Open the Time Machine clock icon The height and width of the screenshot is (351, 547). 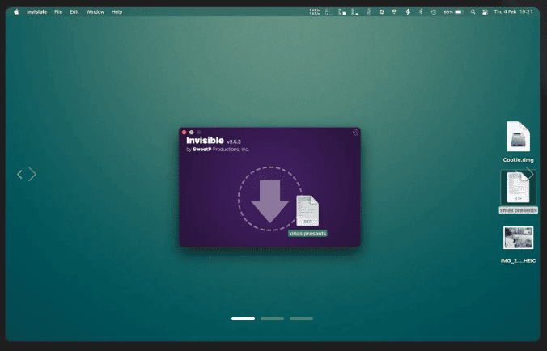pos(434,12)
